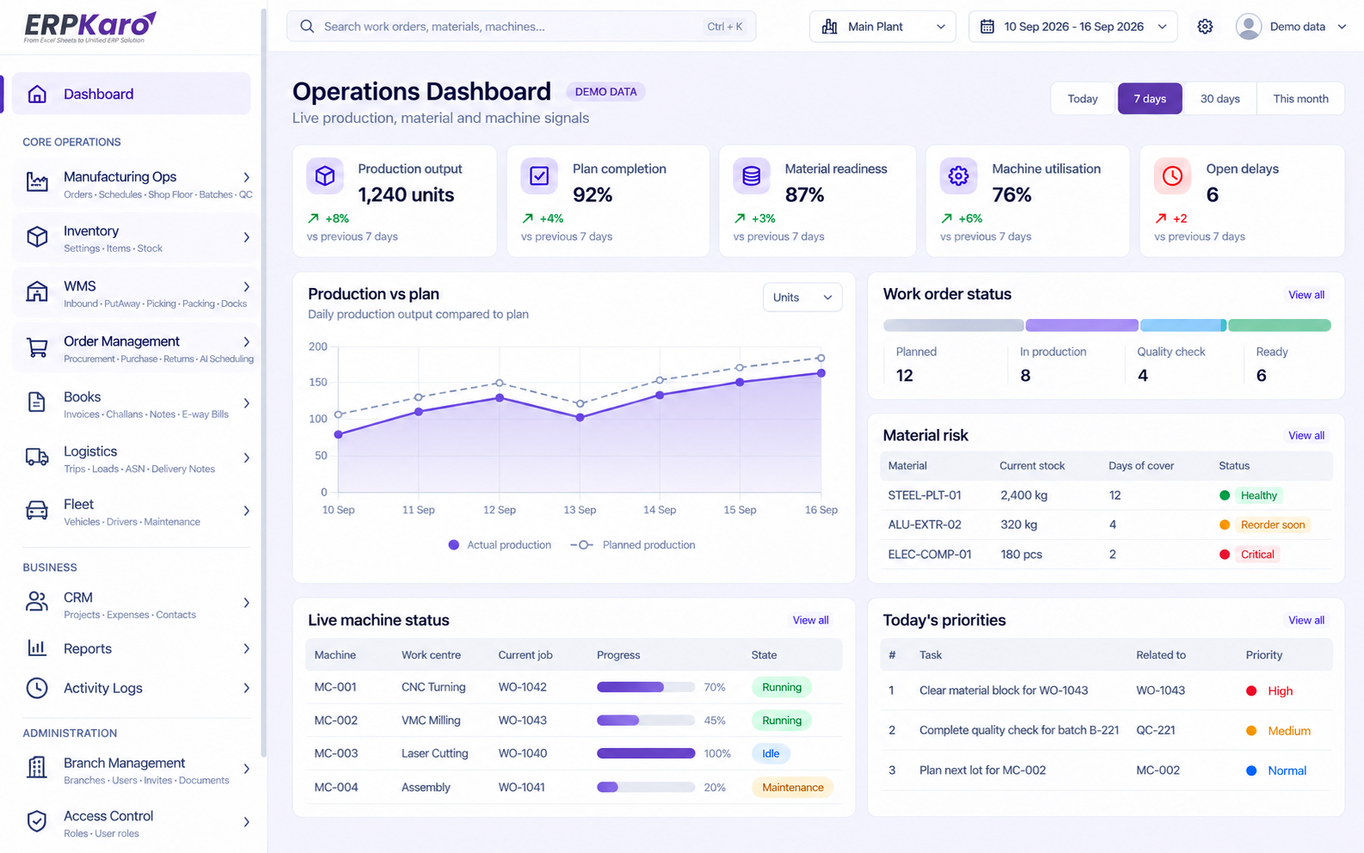This screenshot has width=1364, height=853.
Task: Expand the WMS chevron
Action: 246,287
